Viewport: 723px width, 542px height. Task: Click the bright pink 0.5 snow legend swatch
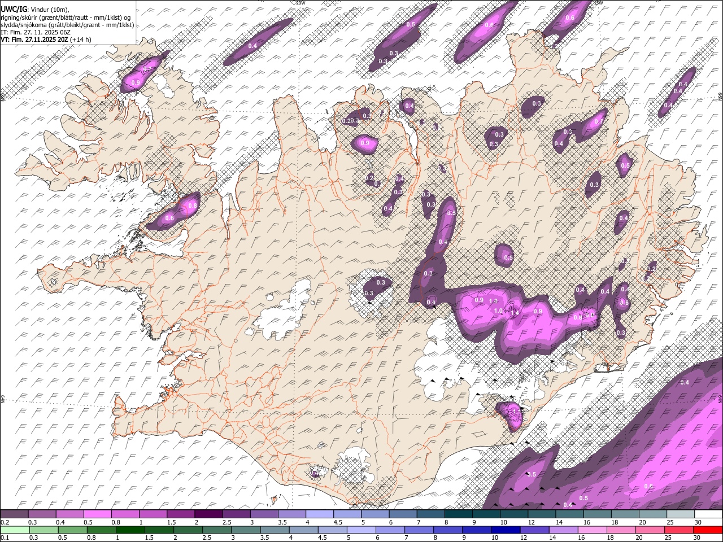click(97, 514)
